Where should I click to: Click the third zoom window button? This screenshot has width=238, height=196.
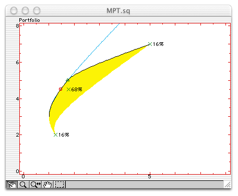tap(37, 10)
